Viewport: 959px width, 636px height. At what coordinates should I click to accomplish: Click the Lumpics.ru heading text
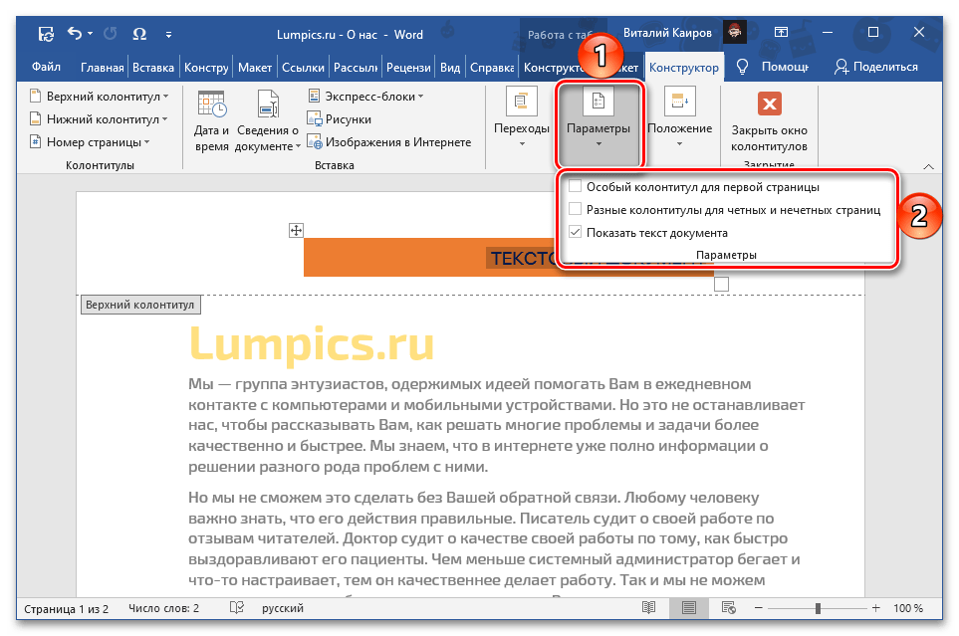pos(312,343)
